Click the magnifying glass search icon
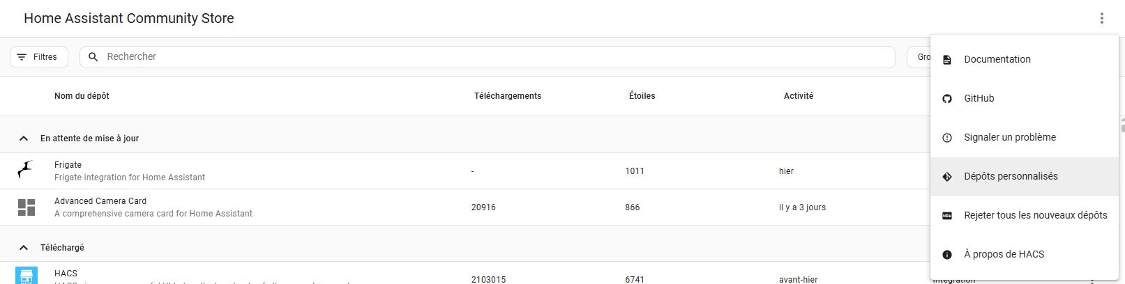Screen dimensions: 1125x284 coord(93,57)
